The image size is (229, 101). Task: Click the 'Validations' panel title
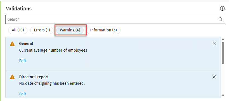pyautogui.click(x=19, y=9)
